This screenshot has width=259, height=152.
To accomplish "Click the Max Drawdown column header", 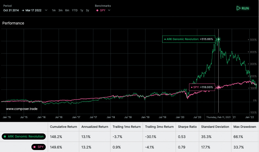I will 245,127.
